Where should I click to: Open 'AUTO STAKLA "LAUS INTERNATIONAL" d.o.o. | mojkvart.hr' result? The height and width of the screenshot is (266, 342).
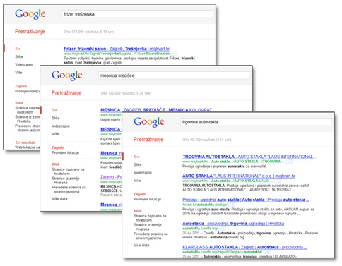coord(239,176)
